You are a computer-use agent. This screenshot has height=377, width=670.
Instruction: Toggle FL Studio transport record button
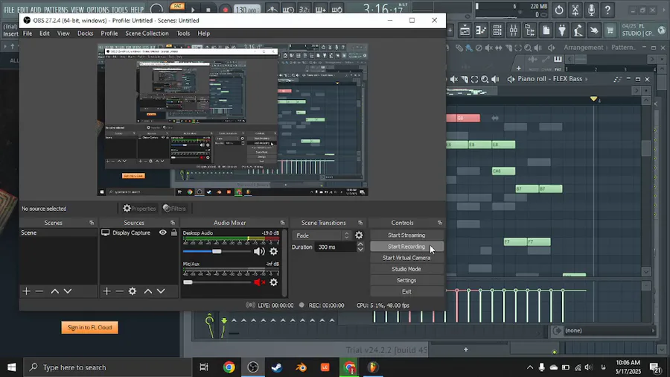(x=225, y=10)
